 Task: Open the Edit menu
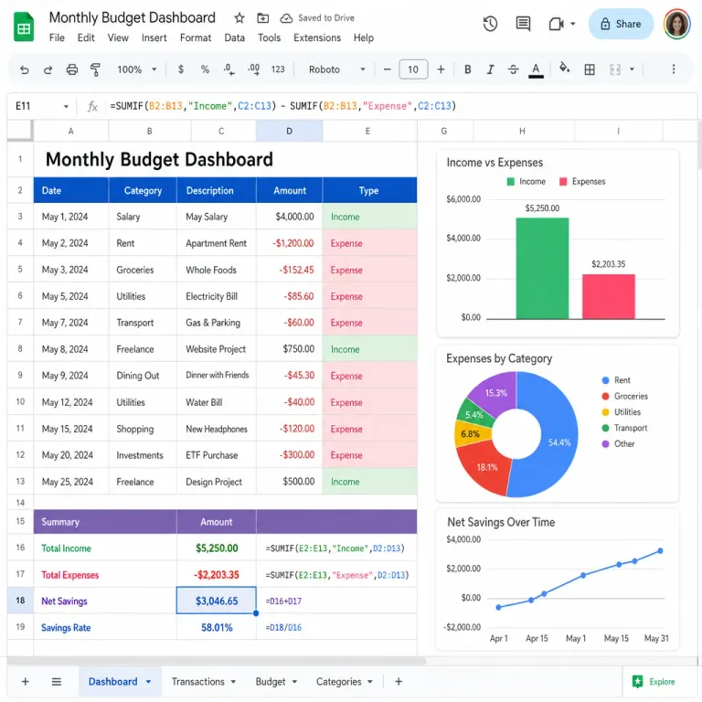pos(86,37)
